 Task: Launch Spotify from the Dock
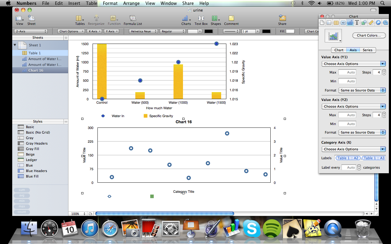(x=272, y=228)
